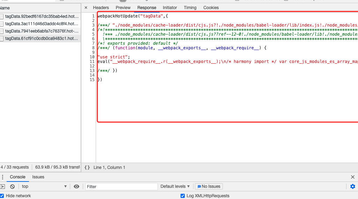Screen dimensions: 358x199
Task: Select the tagData.7941eeb6abfa7c76376f request
Action: (x=41, y=31)
